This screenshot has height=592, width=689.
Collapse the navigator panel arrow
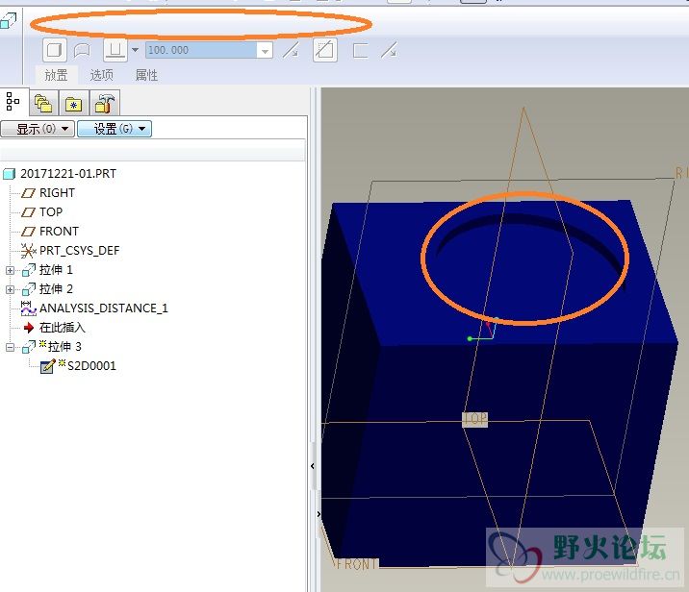[313, 466]
